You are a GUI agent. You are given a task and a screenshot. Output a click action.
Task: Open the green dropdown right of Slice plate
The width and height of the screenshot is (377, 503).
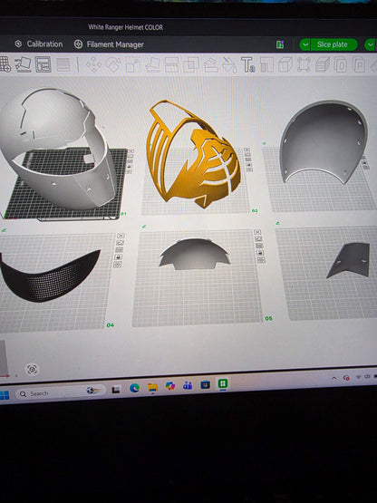pyautogui.click(x=371, y=44)
